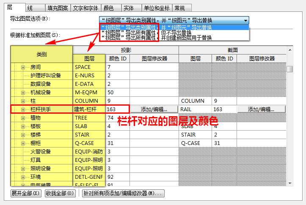This screenshot has width=306, height=205.
Task: Expand the 橱柜 category
Action: point(23,143)
